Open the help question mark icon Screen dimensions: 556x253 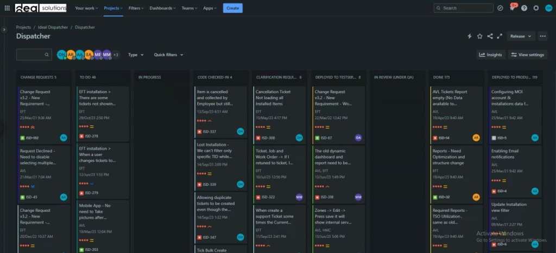[524, 8]
